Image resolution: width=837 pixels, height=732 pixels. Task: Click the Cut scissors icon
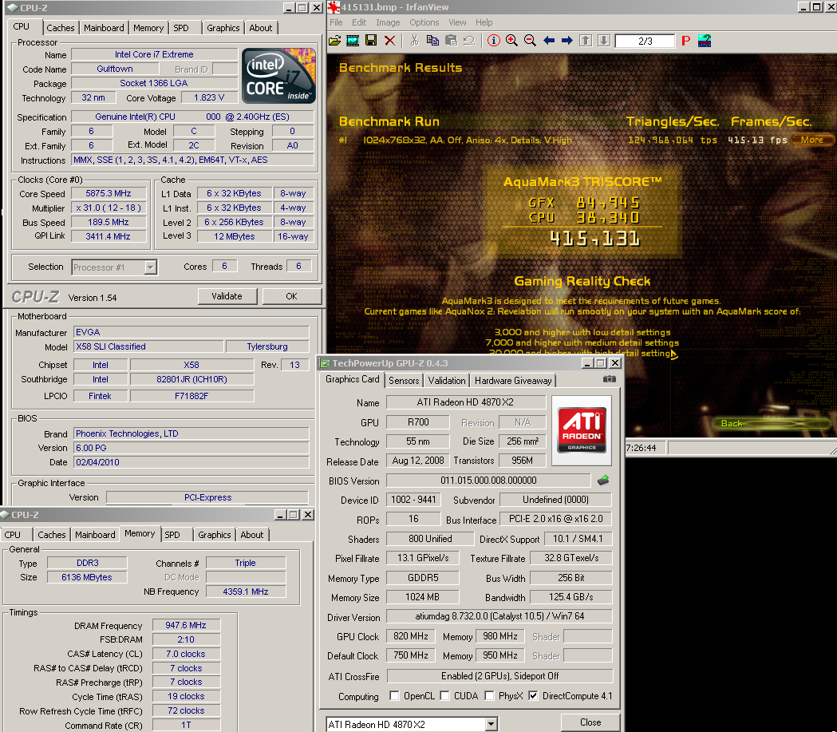click(x=414, y=41)
